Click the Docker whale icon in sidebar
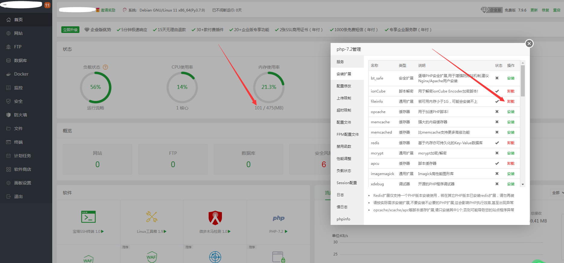 8,74
